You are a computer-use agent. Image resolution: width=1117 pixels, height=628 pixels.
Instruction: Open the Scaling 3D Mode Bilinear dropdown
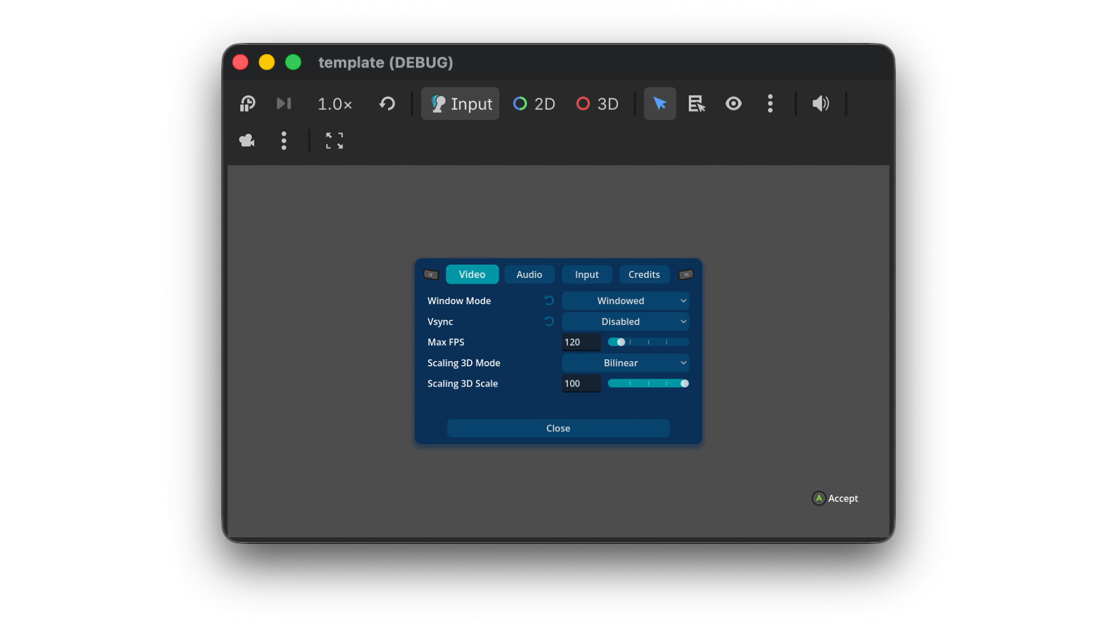[625, 363]
